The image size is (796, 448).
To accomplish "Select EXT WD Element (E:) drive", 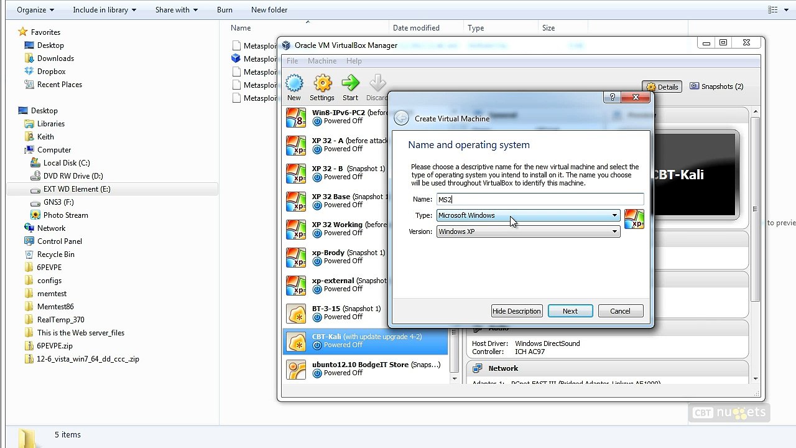I will tap(112, 189).
